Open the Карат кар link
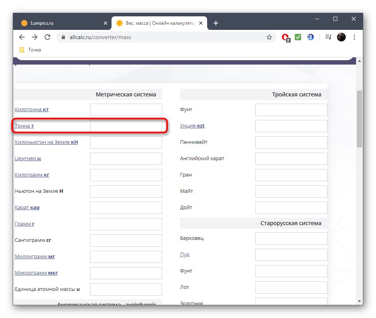This screenshot has width=376, height=318. (x=27, y=207)
